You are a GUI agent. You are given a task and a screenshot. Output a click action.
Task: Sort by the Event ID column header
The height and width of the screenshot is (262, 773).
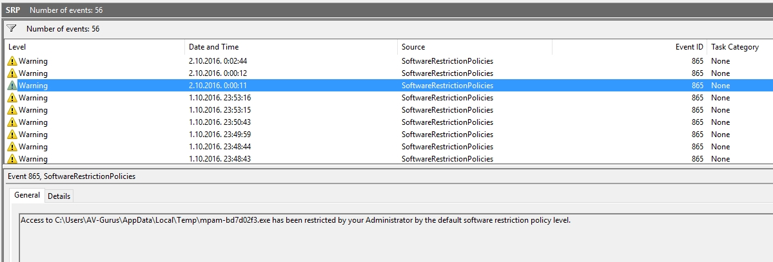pos(629,47)
